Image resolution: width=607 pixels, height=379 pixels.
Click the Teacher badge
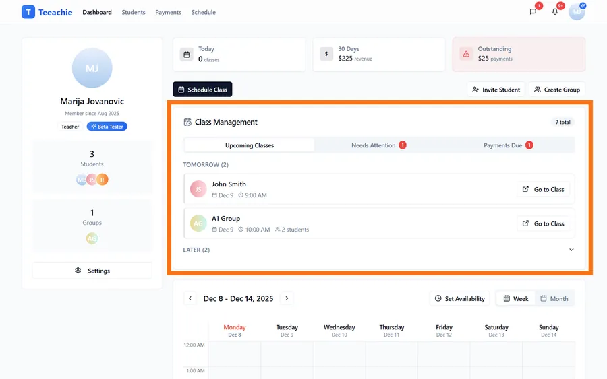70,127
